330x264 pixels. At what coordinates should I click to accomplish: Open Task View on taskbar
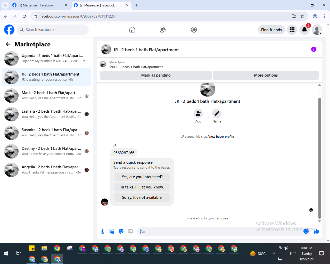[x=19, y=253]
